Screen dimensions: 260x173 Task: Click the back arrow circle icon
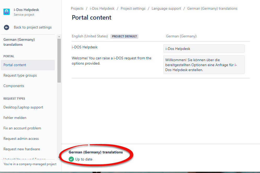click(7, 27)
